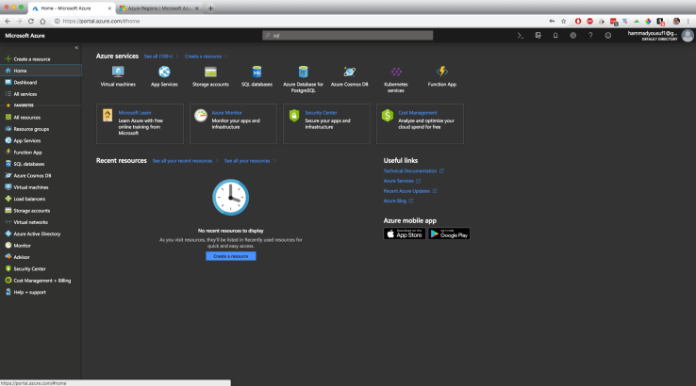Open Virtual machines service icon
The height and width of the screenshot is (386, 696).
click(x=118, y=72)
